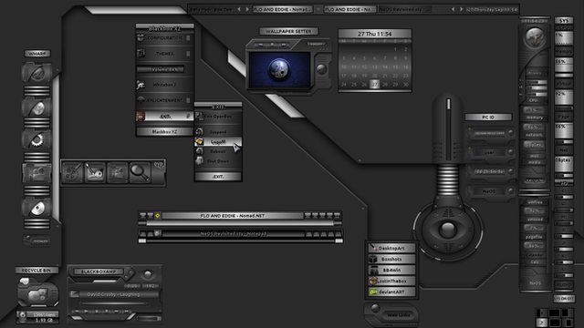Click the right arrow beside Beta Hydri Box Two
Viewport: 584px width, 328px height.
pos(247,9)
